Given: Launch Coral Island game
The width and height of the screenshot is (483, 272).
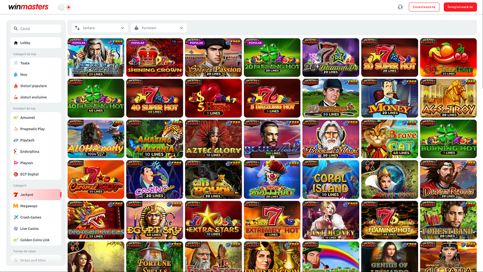Looking at the screenshot, I should coord(331,180).
